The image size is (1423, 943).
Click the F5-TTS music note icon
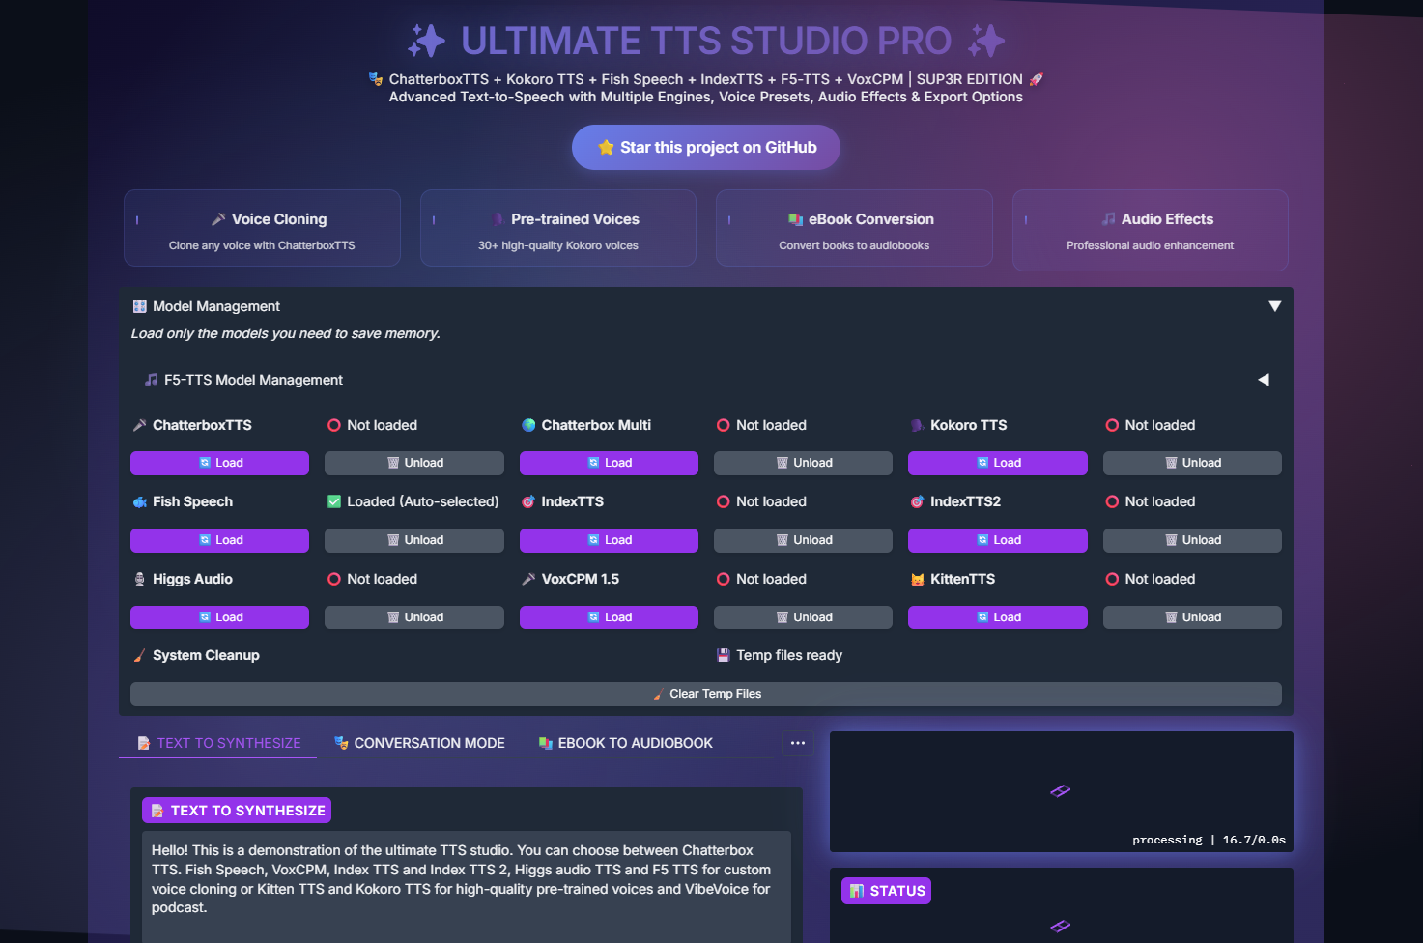(152, 380)
